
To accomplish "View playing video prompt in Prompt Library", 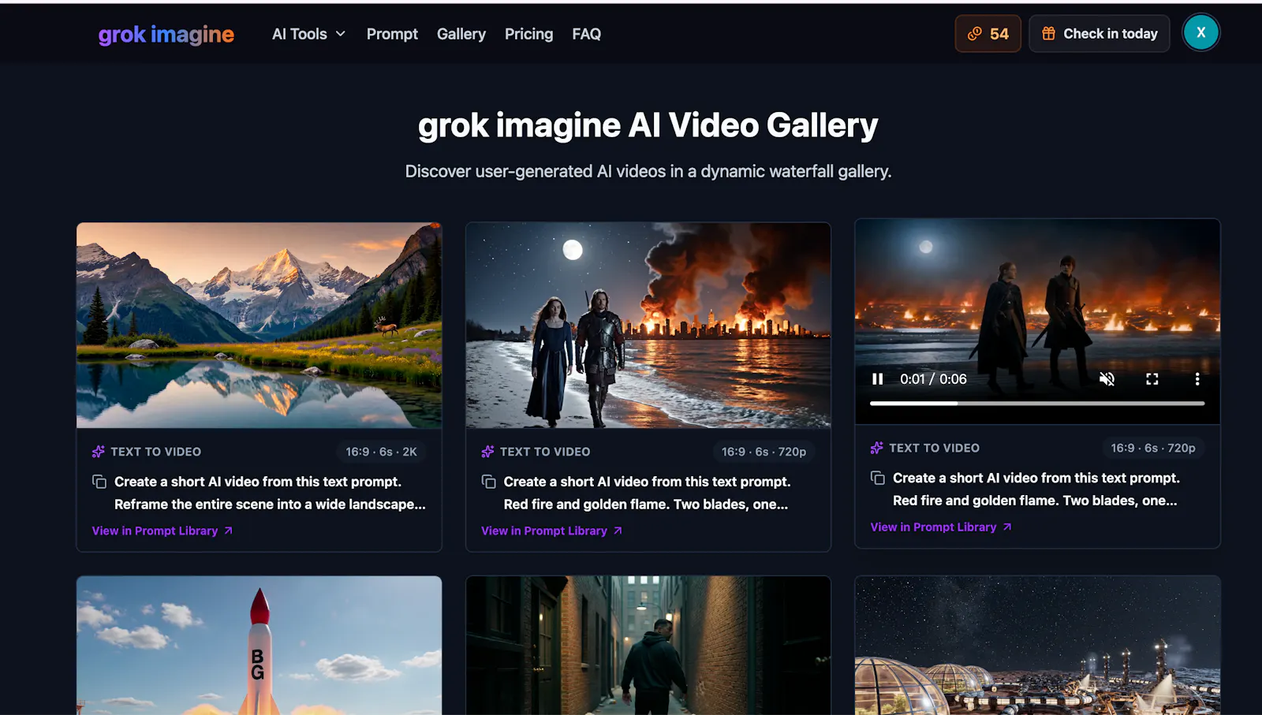I will click(x=940, y=527).
